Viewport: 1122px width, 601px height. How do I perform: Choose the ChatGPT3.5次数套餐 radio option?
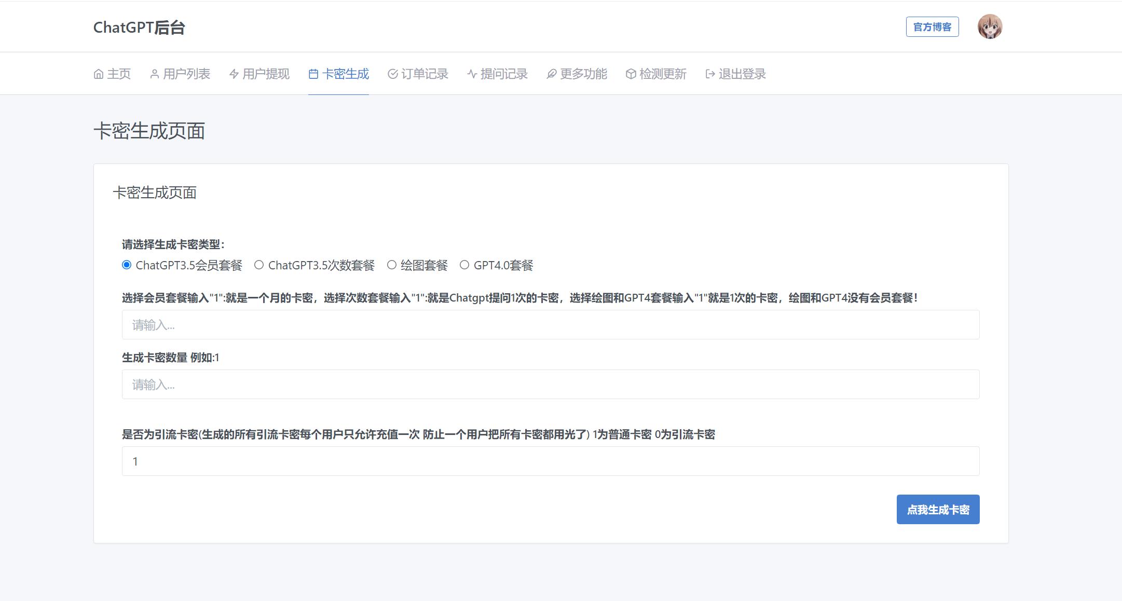259,265
